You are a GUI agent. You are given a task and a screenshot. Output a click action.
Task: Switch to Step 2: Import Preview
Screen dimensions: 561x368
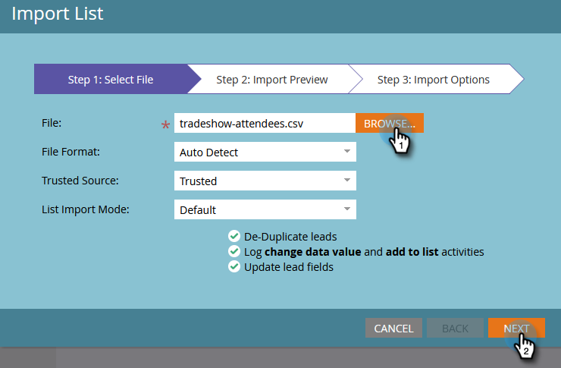click(x=272, y=79)
